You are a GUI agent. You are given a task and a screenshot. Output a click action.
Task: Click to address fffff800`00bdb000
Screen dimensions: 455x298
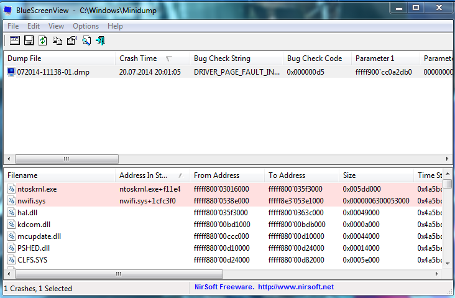(x=296, y=225)
